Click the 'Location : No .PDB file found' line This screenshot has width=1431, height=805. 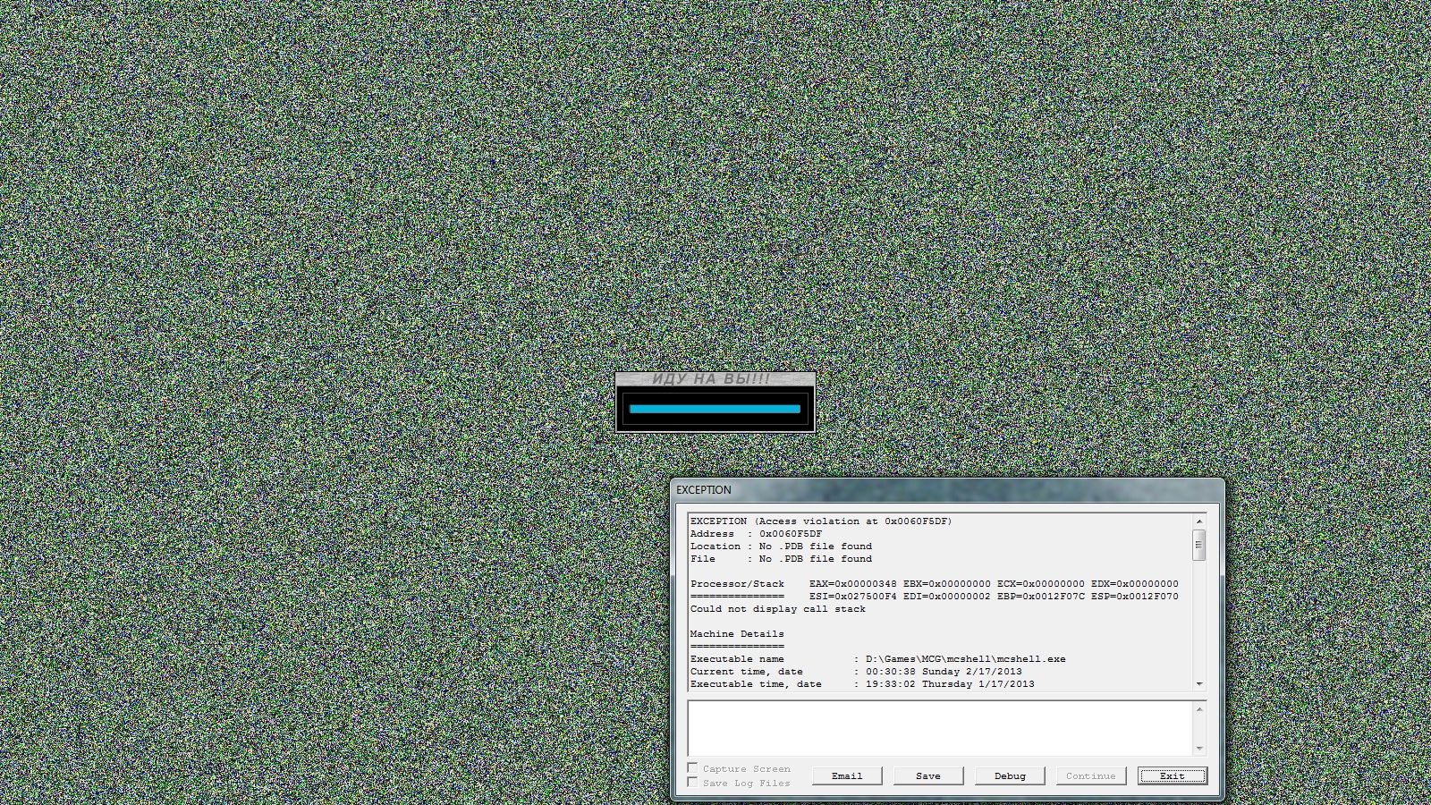pos(781,546)
